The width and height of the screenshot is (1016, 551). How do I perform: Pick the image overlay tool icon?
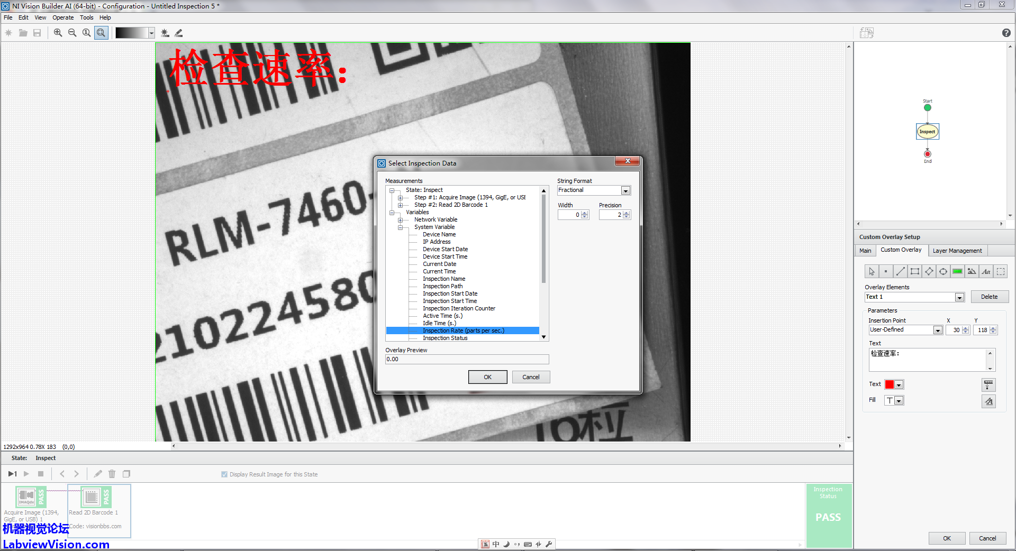pyautogui.click(x=972, y=272)
